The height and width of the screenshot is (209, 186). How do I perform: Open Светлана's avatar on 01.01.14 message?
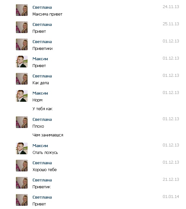click(22, 200)
